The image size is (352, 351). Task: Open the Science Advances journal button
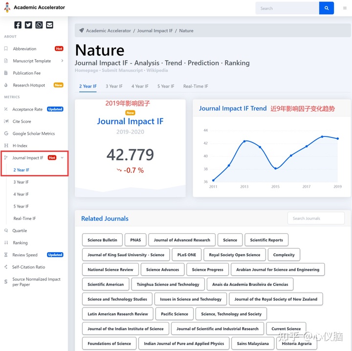click(162, 269)
